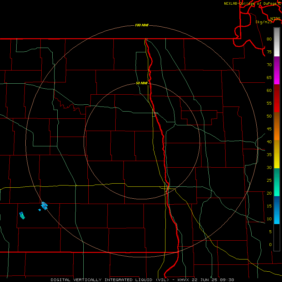
Task: Pick the dark red band of the legend
Action: point(277,98)
